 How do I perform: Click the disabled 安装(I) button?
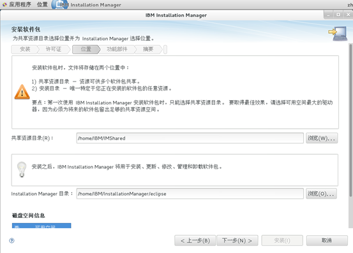[x=282, y=241]
